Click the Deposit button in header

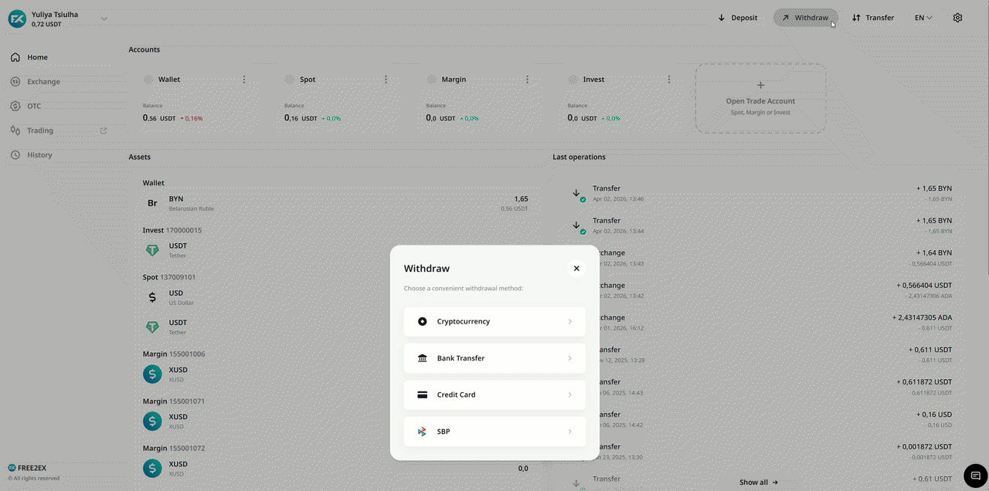click(737, 18)
